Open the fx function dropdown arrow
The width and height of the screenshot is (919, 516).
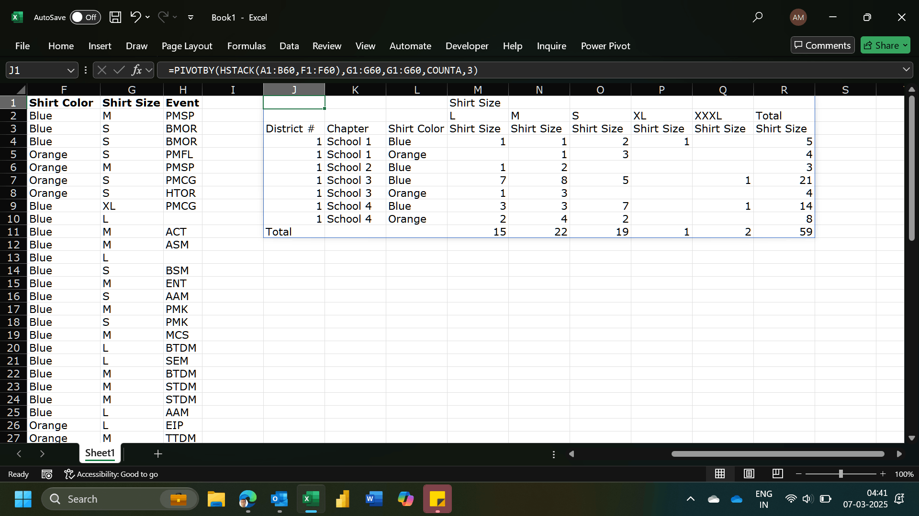coord(149,70)
